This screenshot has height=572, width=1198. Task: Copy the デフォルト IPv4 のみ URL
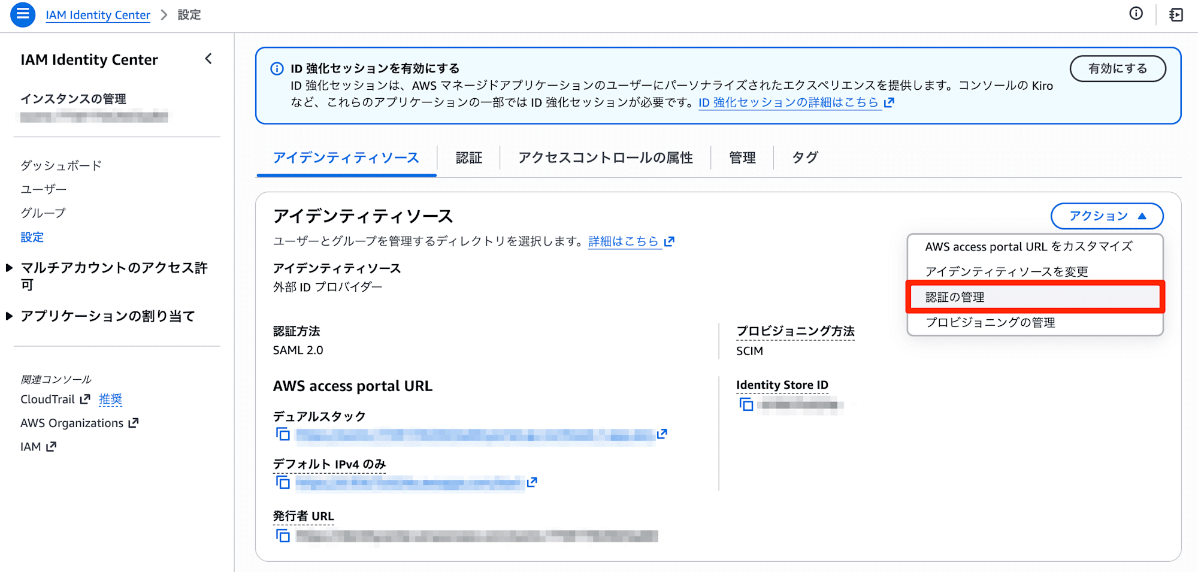click(283, 482)
